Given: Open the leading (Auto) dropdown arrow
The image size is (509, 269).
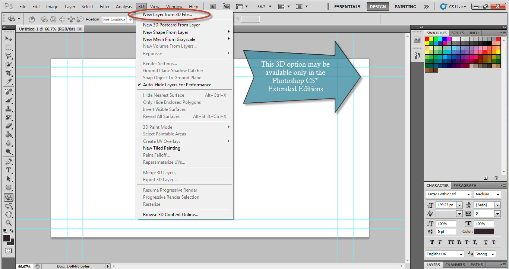Looking at the screenshot, I should [497, 205].
